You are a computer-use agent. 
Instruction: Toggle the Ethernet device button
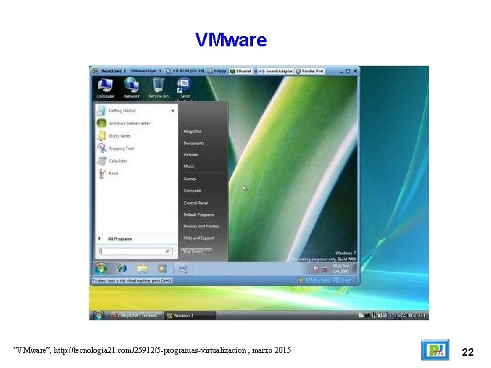tap(241, 72)
